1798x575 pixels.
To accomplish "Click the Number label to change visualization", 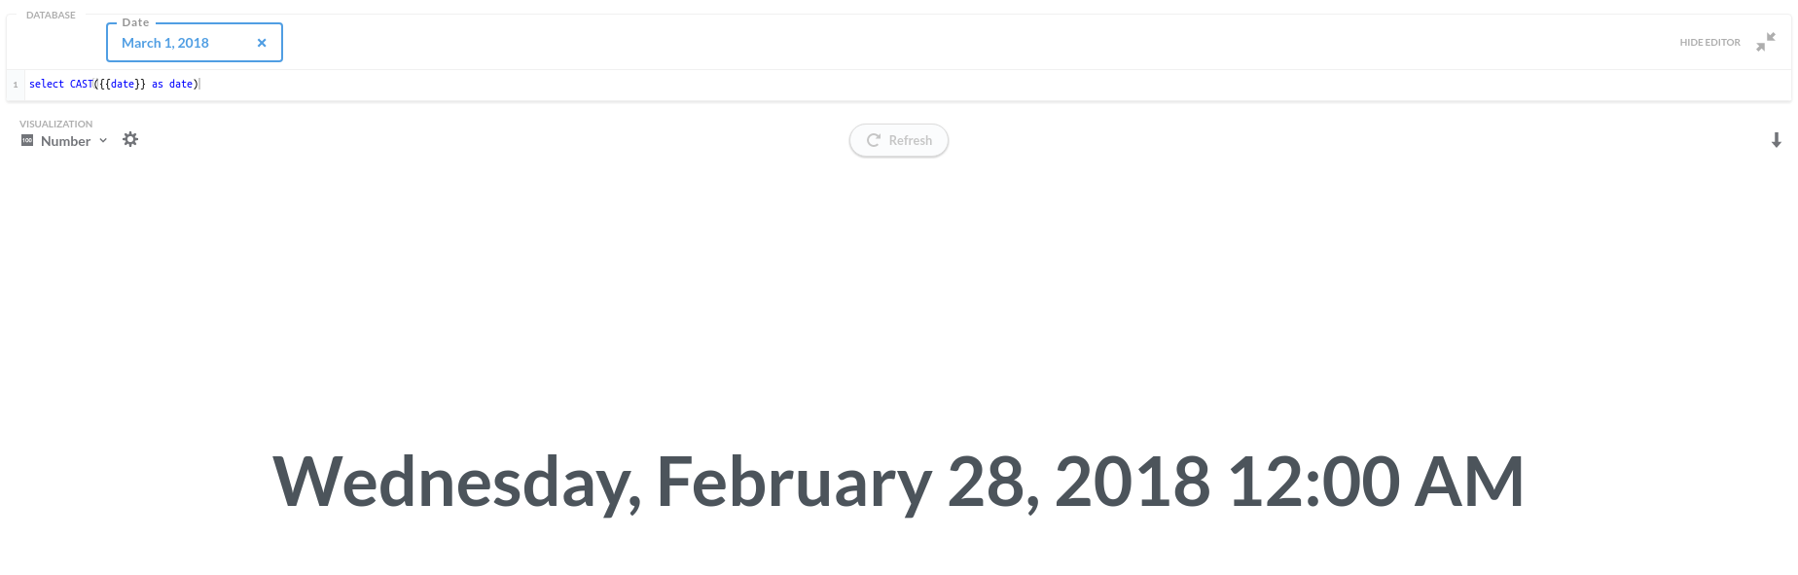I will 64,141.
